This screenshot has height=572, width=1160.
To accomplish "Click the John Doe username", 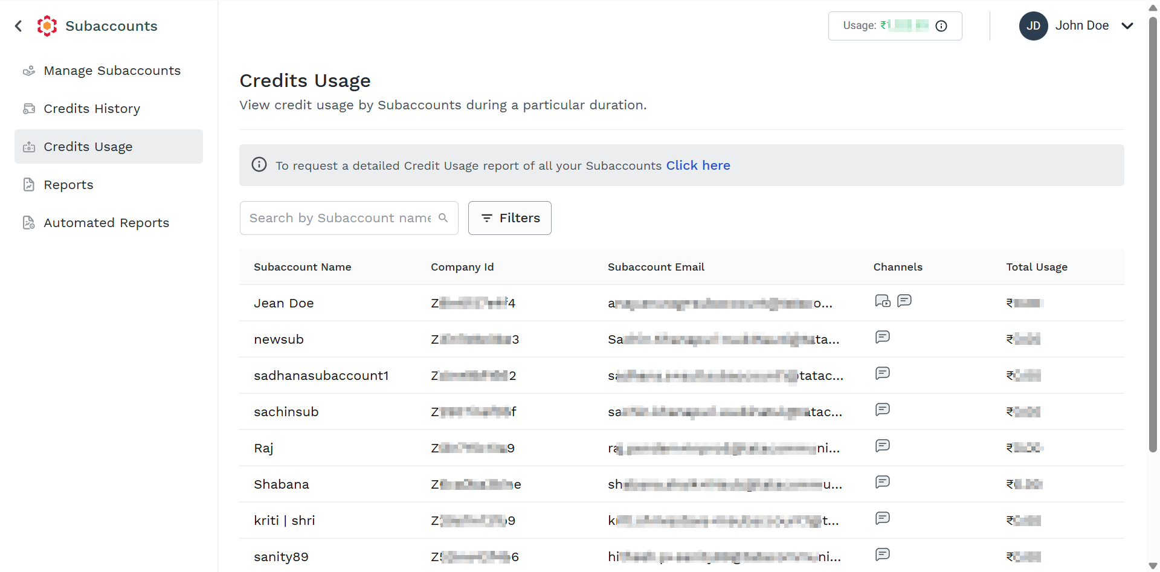I will pyautogui.click(x=1082, y=26).
